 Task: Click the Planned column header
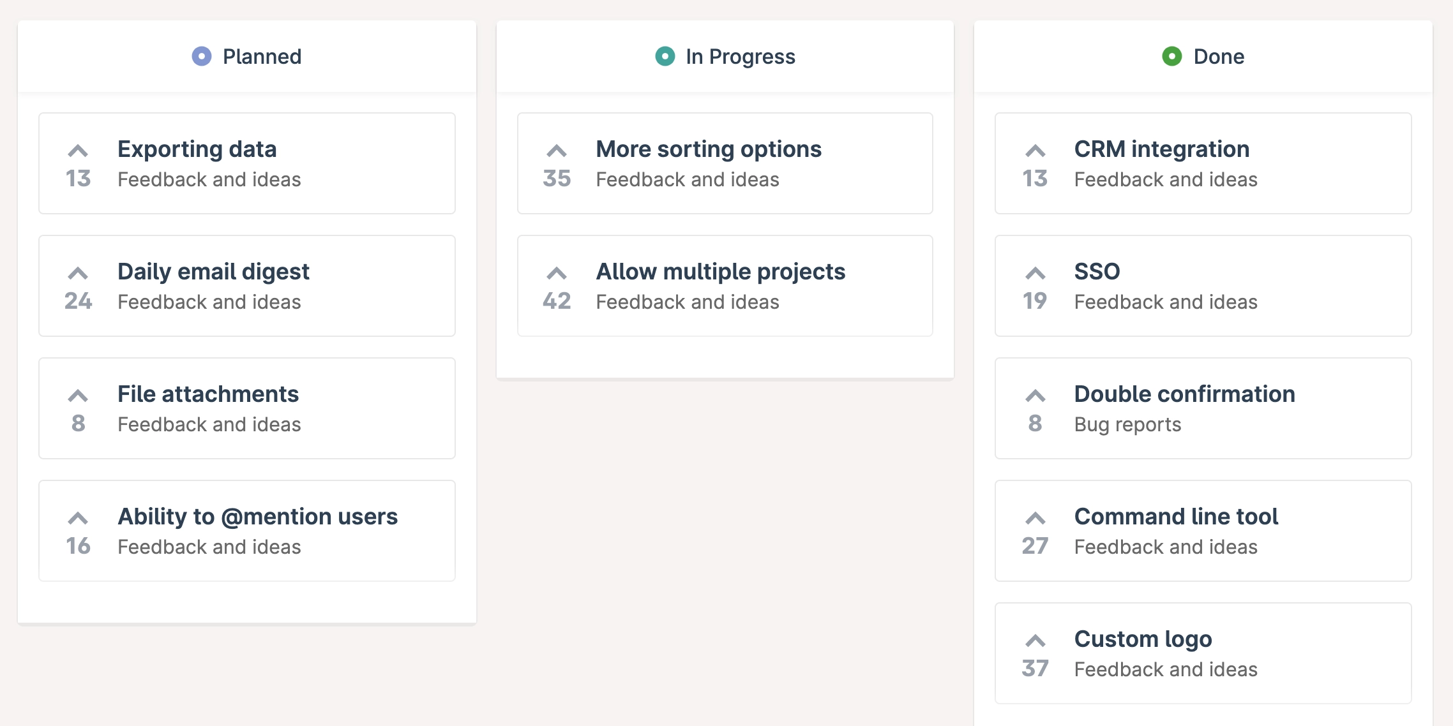pos(262,57)
